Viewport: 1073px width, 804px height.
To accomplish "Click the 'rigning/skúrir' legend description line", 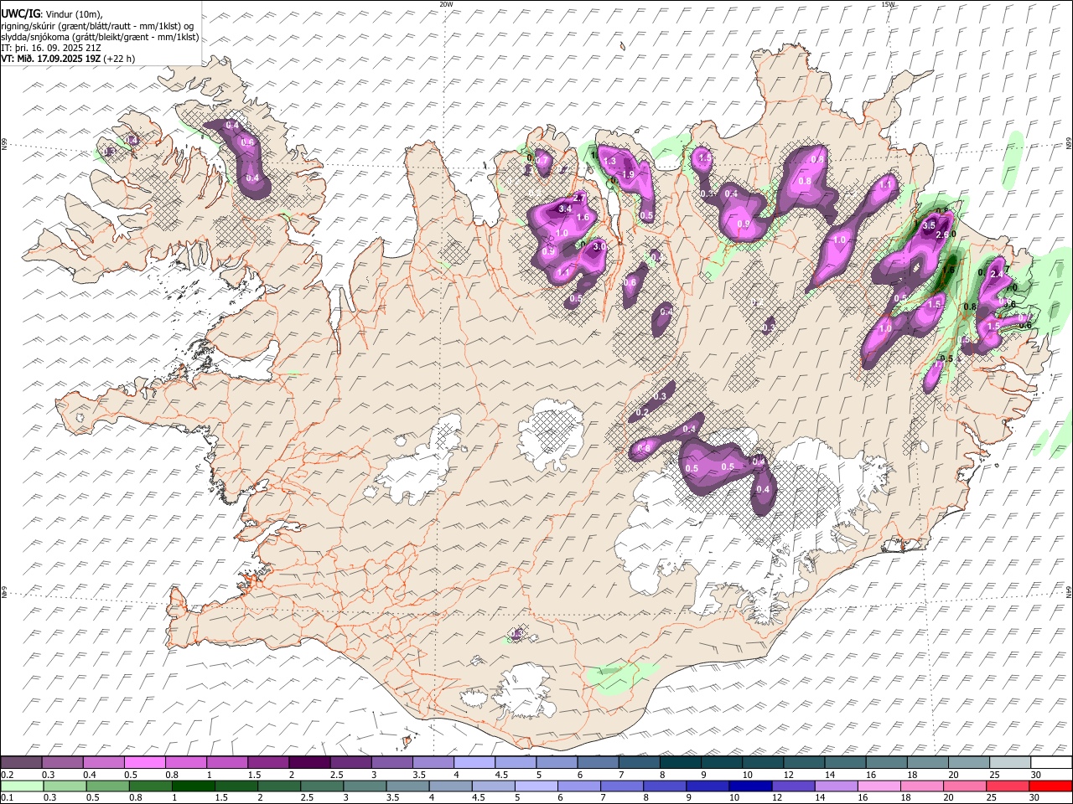I will (97, 26).
